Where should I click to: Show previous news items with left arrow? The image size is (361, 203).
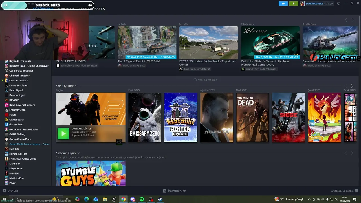345,20
